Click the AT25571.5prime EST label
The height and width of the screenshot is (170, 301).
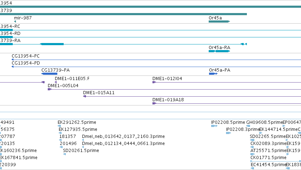[268, 151]
